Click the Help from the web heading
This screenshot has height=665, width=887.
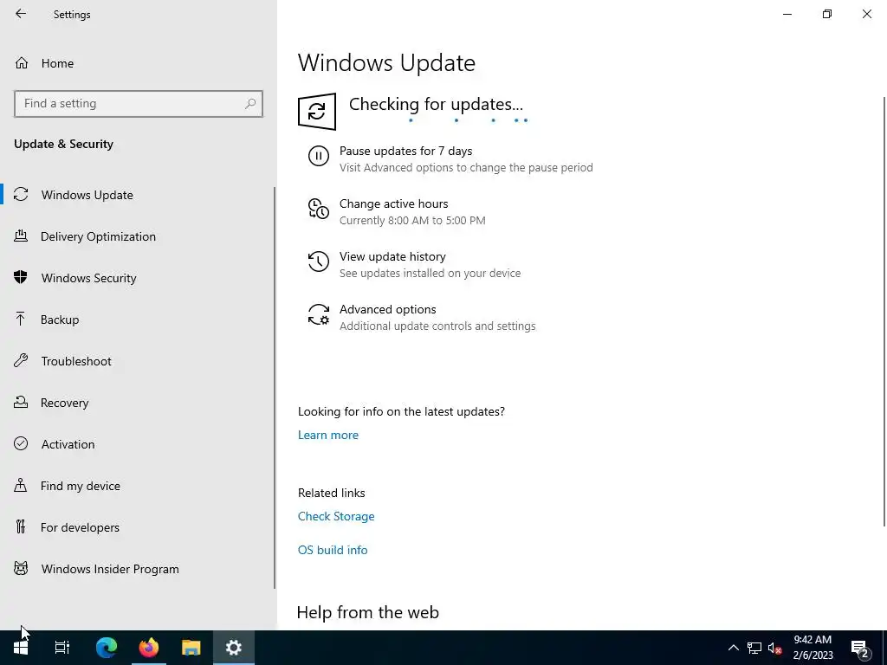[x=367, y=612]
